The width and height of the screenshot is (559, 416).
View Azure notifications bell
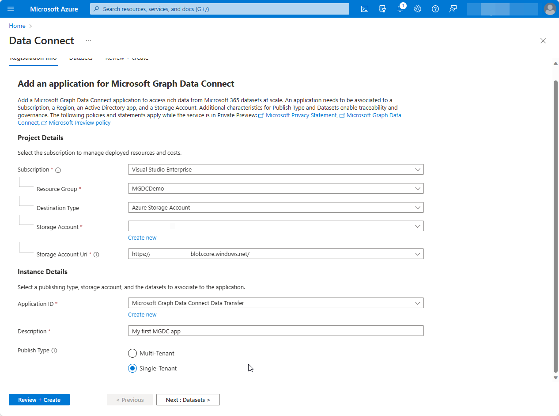pos(400,9)
